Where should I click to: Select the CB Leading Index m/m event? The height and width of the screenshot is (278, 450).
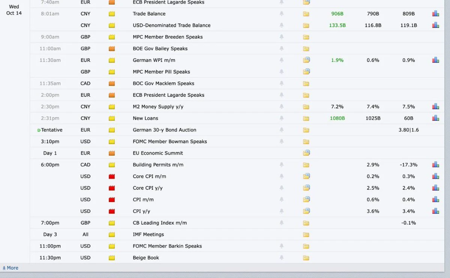(160, 223)
